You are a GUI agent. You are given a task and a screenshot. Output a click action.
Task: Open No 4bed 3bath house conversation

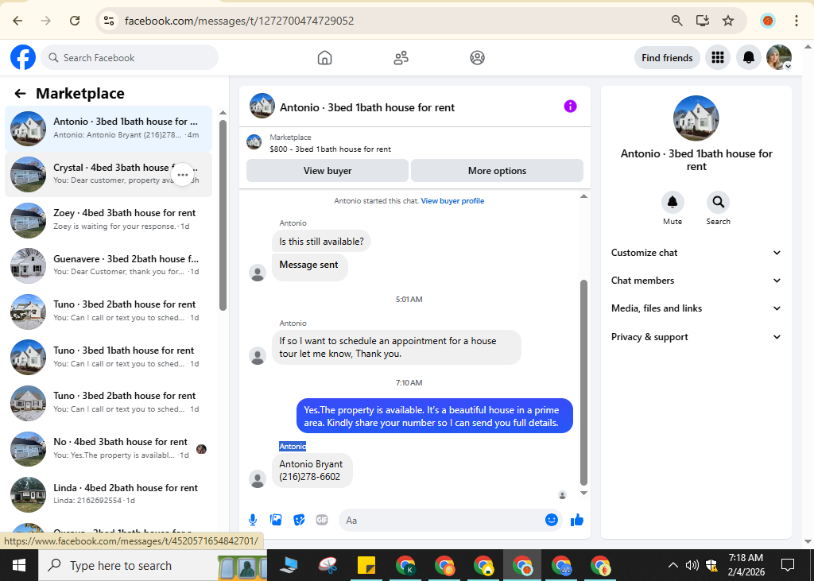(108, 448)
